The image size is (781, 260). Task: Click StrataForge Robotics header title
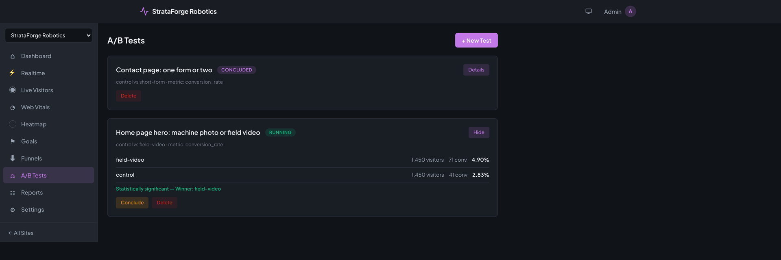pyautogui.click(x=184, y=11)
